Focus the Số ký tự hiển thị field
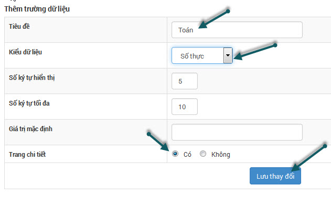 click(x=185, y=81)
